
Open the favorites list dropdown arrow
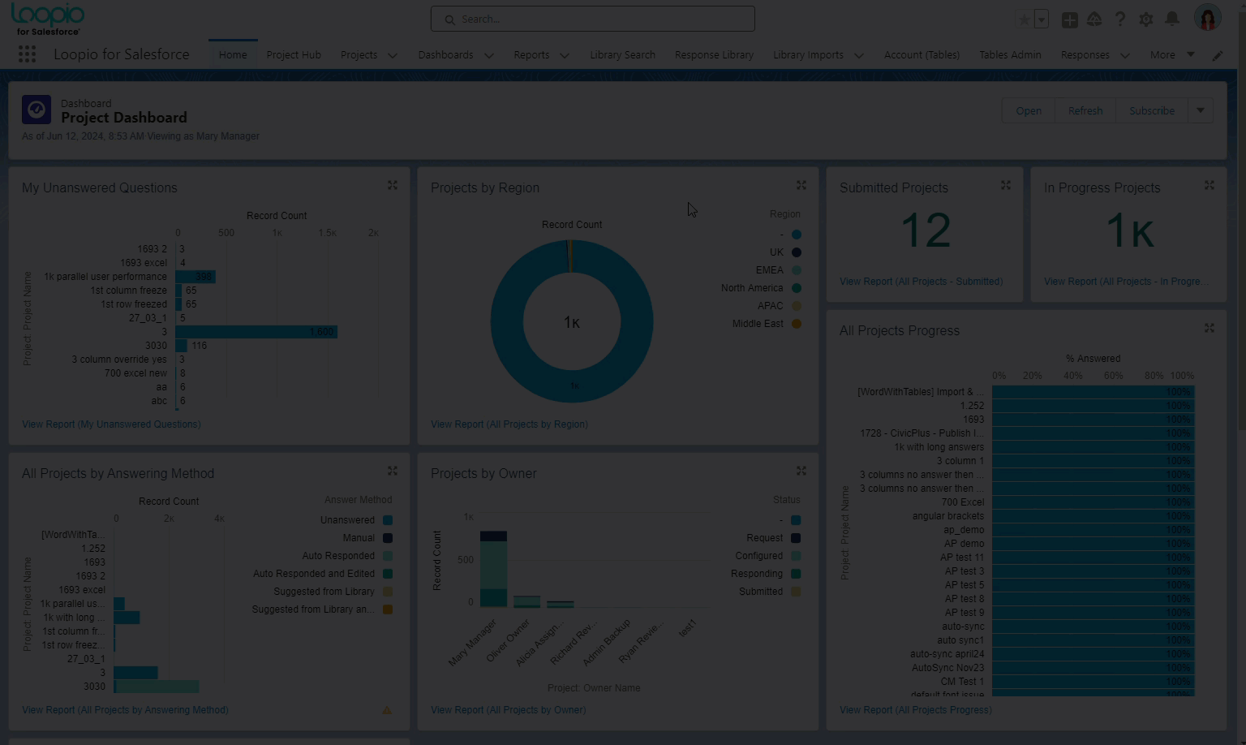[1042, 19]
